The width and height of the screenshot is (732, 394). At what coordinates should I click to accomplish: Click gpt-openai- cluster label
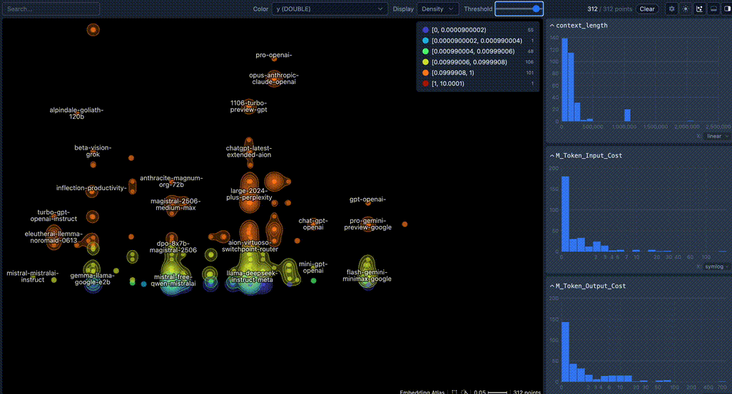tap(368, 199)
